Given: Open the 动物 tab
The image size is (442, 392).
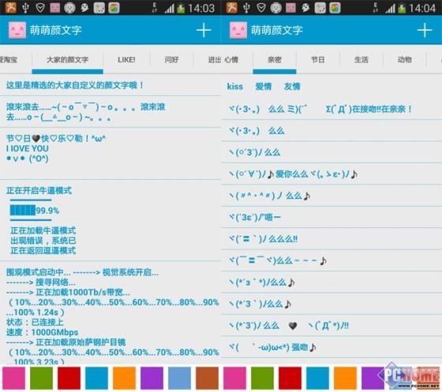Looking at the screenshot, I should [404, 60].
